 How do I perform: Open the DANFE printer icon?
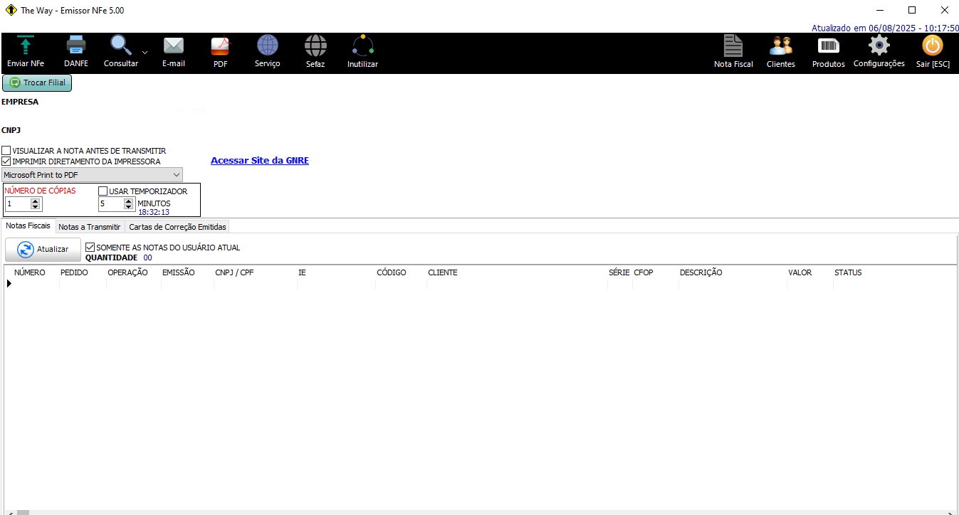pos(76,47)
